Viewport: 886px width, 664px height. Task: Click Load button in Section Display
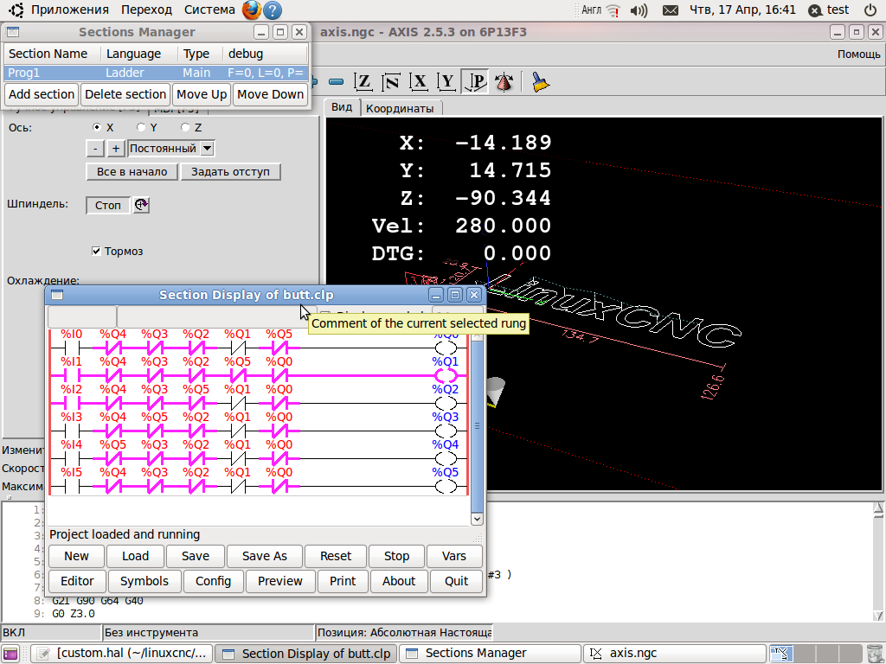[x=136, y=556]
